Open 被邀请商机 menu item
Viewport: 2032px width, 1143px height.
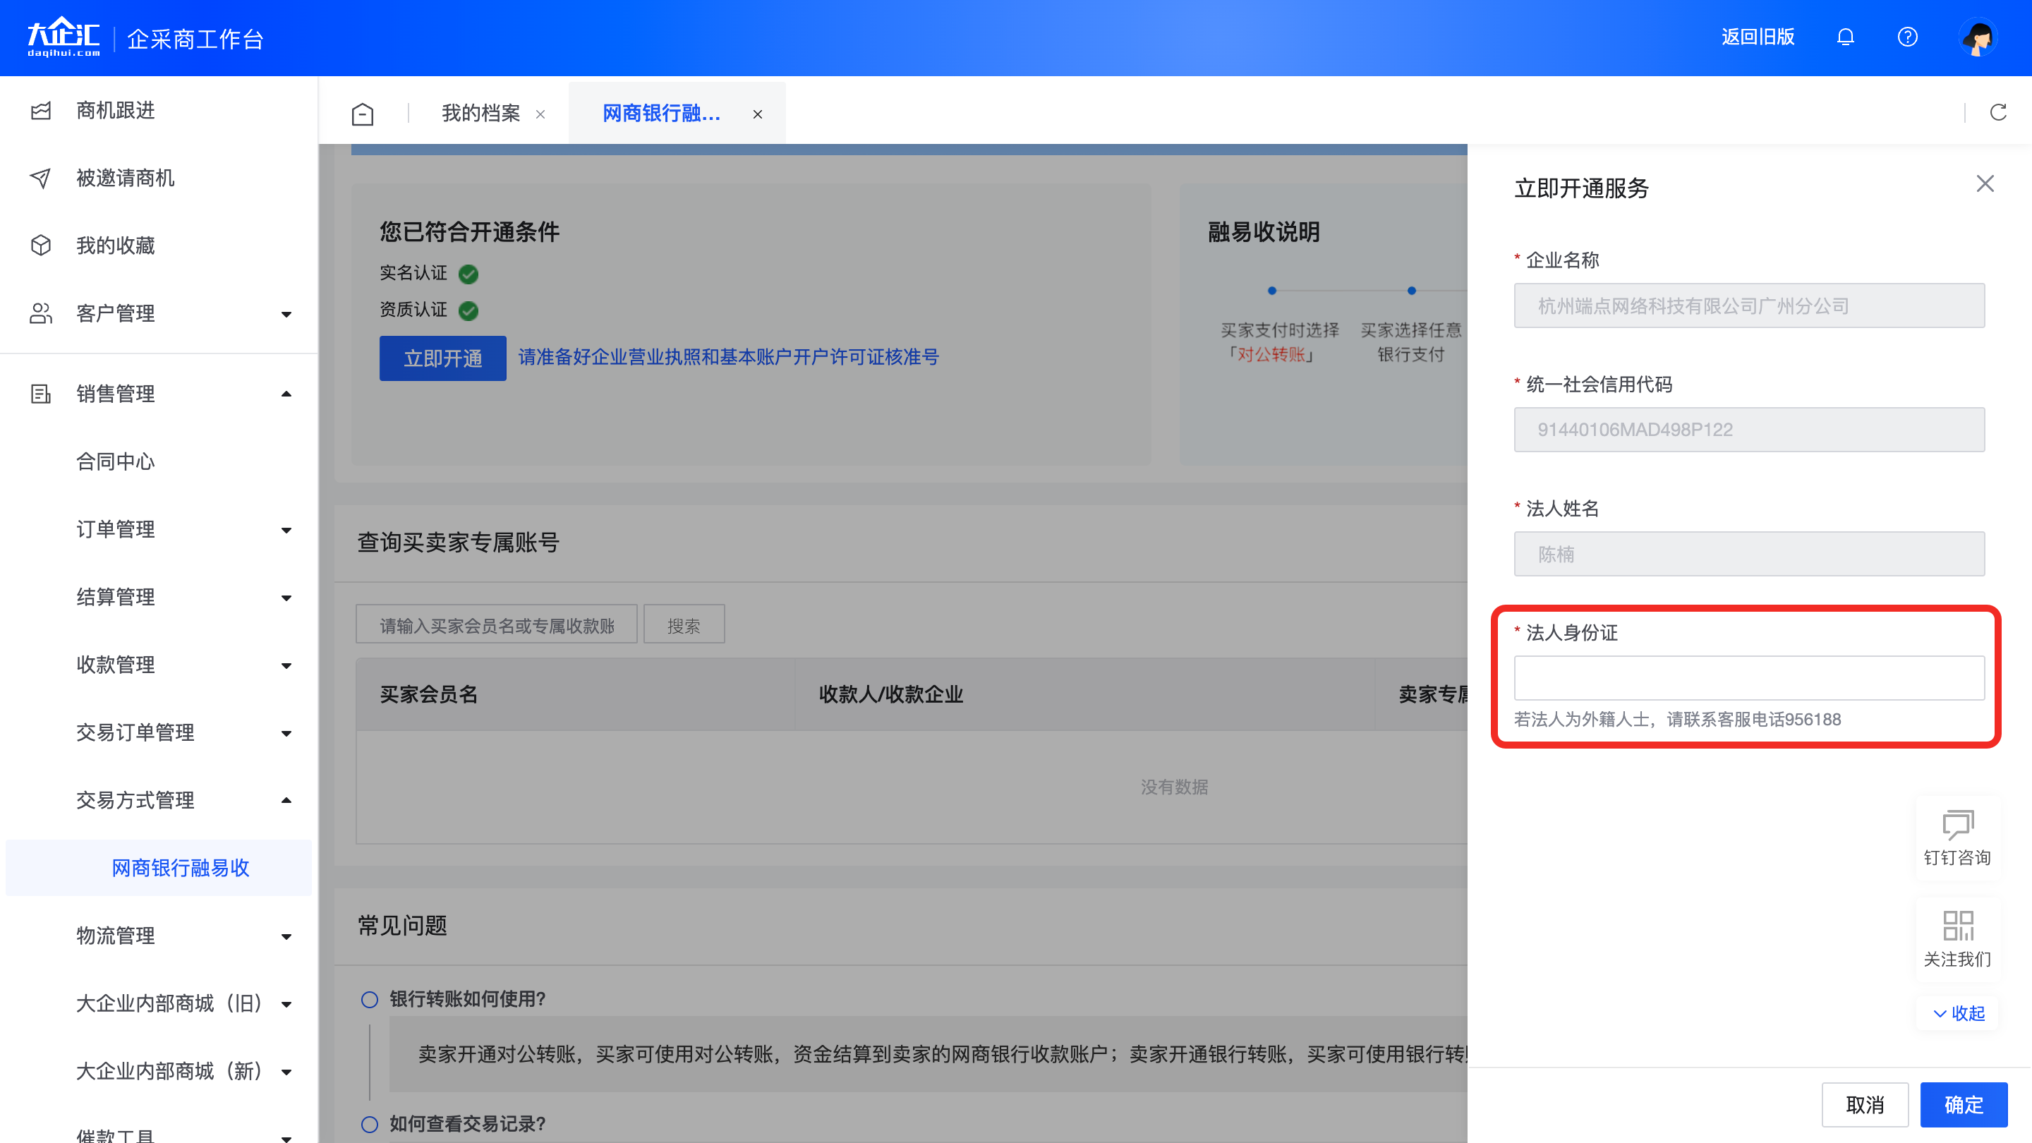coord(126,179)
